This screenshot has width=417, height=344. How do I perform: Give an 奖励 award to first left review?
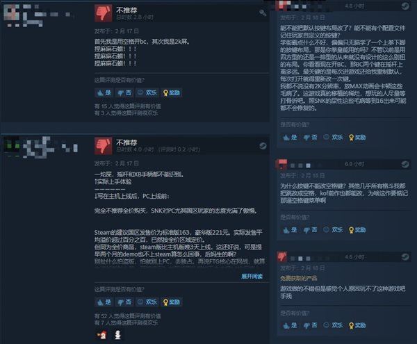tap(172, 93)
